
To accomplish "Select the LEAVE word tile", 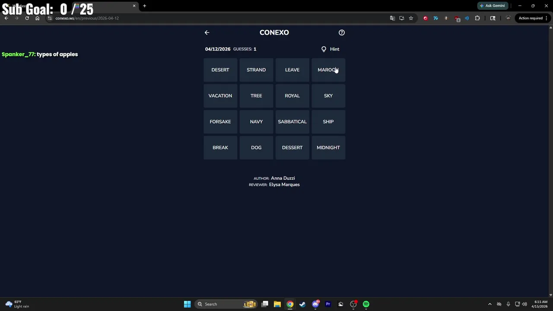I will pyautogui.click(x=292, y=70).
